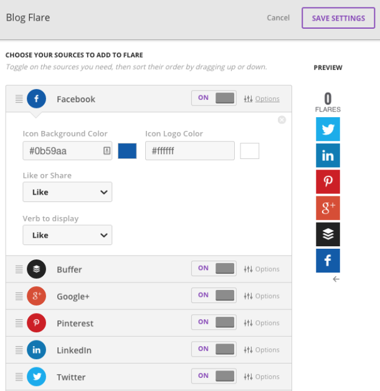Click the Facebook source name label
This screenshot has width=380, height=391.
76,99
